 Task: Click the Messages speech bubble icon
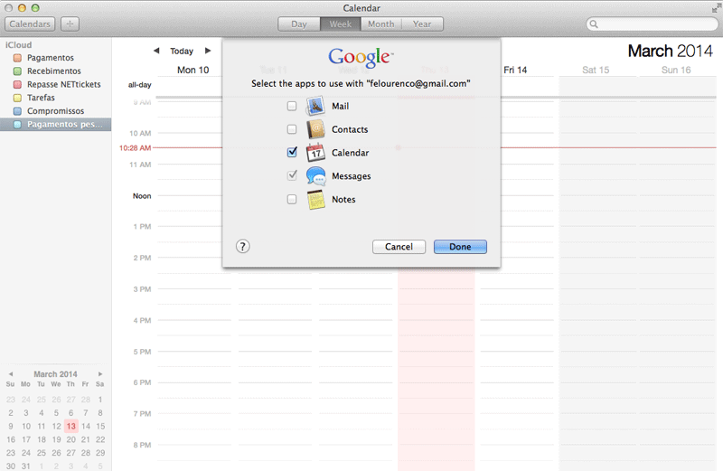pos(315,176)
